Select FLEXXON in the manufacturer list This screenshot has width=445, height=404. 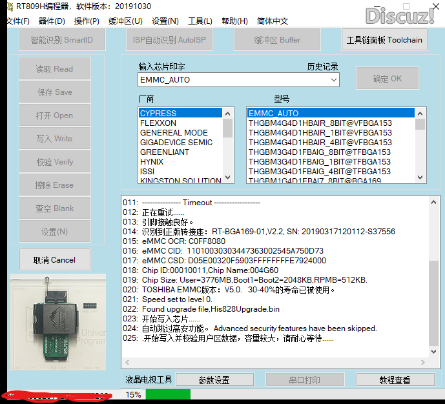(x=180, y=123)
